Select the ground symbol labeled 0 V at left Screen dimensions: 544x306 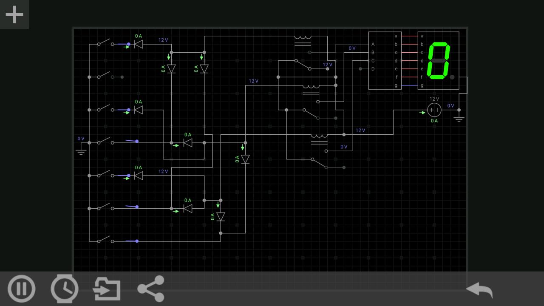click(81, 151)
